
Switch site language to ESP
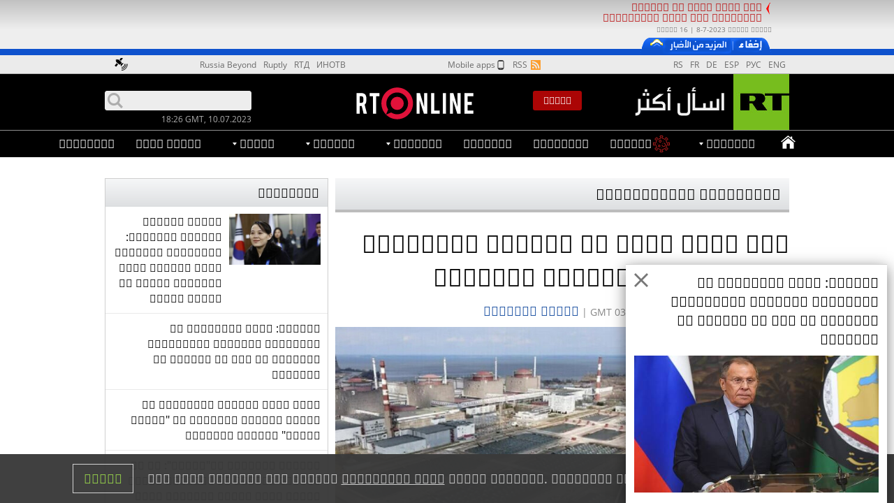pyautogui.click(x=731, y=65)
